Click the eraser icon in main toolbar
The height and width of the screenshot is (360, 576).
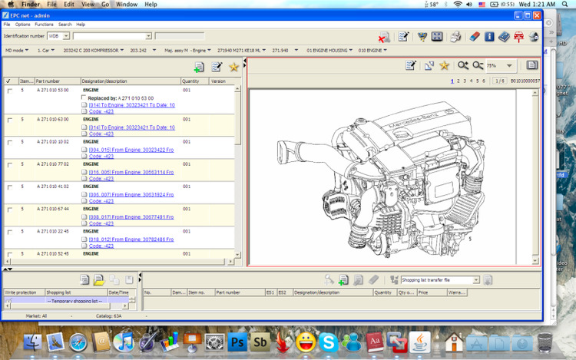coord(475,36)
